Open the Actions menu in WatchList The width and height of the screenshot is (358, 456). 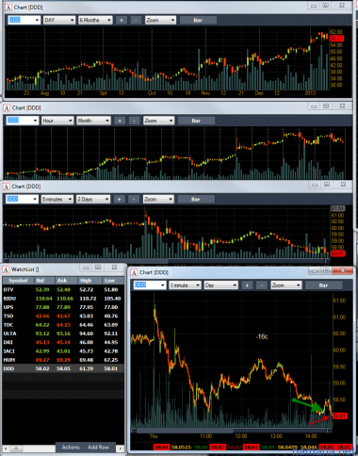pyautogui.click(x=71, y=448)
